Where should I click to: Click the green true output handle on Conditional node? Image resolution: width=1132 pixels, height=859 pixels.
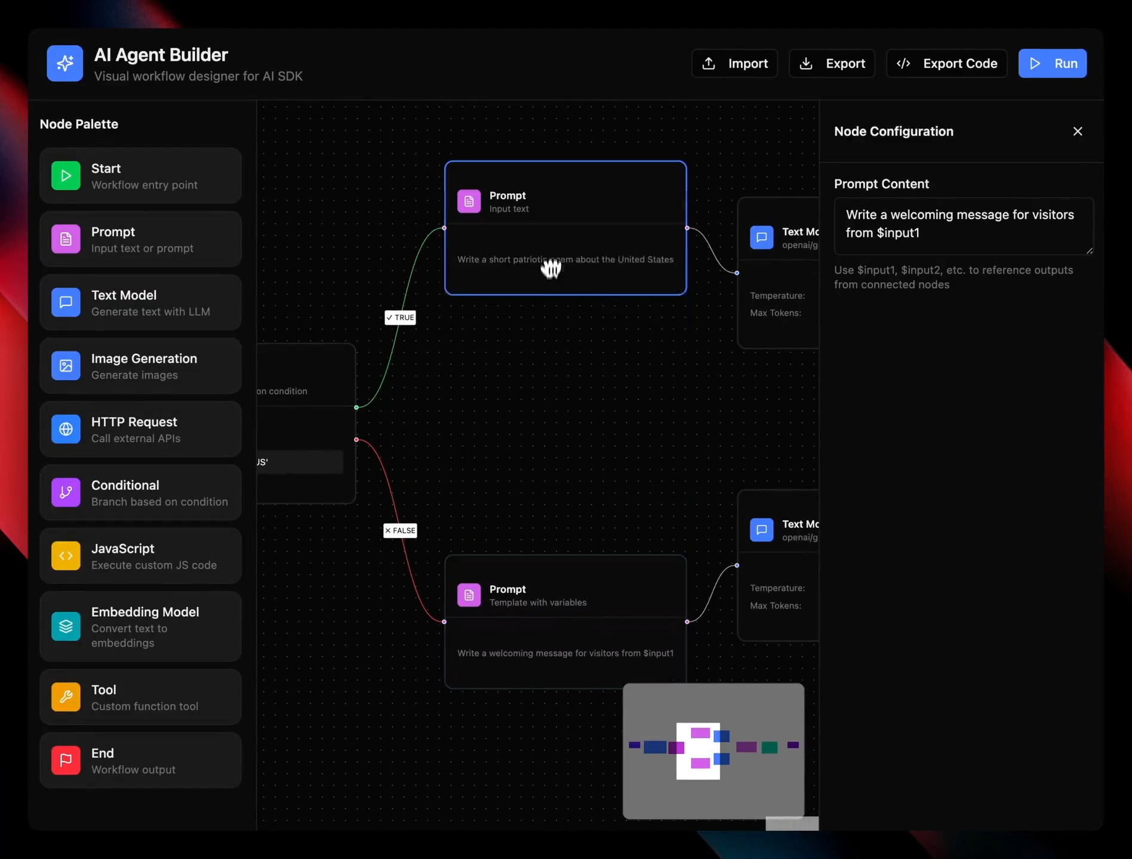[x=356, y=407]
